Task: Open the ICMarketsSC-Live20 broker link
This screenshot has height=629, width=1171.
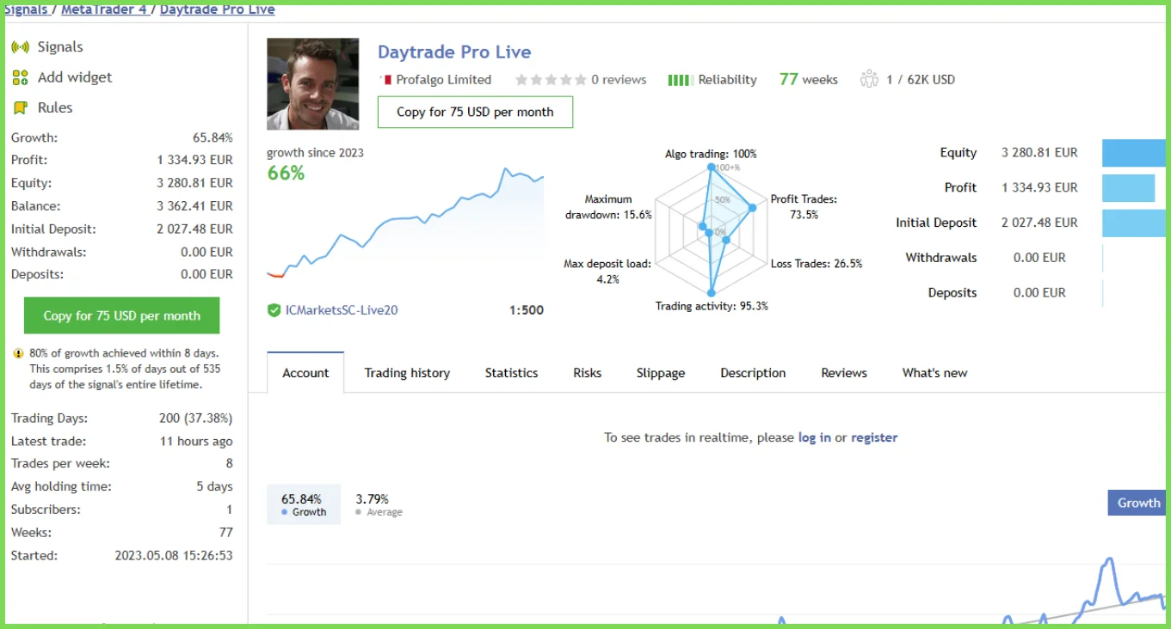Action: pyautogui.click(x=342, y=310)
